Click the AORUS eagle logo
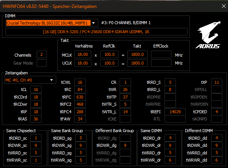Image resolution: width=228 pixels, height=168 pixels. (x=209, y=35)
